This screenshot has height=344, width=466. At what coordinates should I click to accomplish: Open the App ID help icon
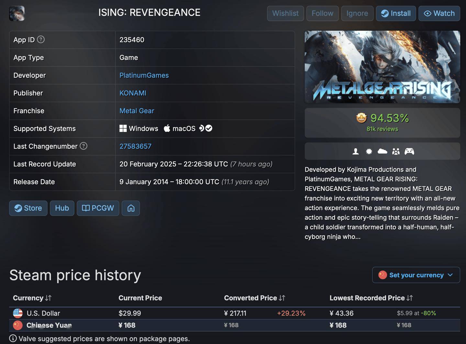(x=41, y=39)
